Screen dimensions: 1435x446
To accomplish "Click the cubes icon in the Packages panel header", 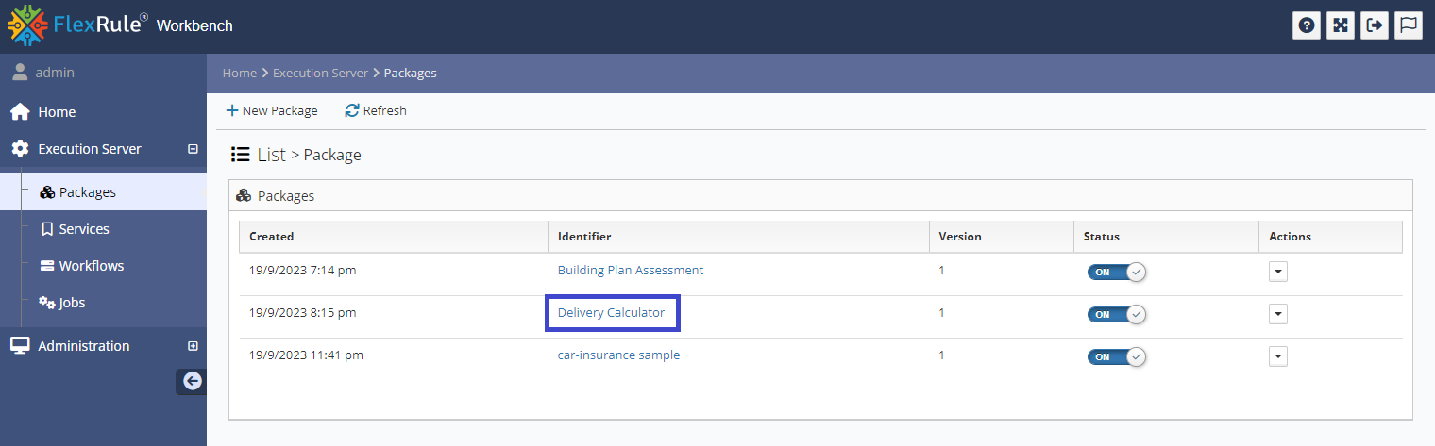I will (244, 196).
